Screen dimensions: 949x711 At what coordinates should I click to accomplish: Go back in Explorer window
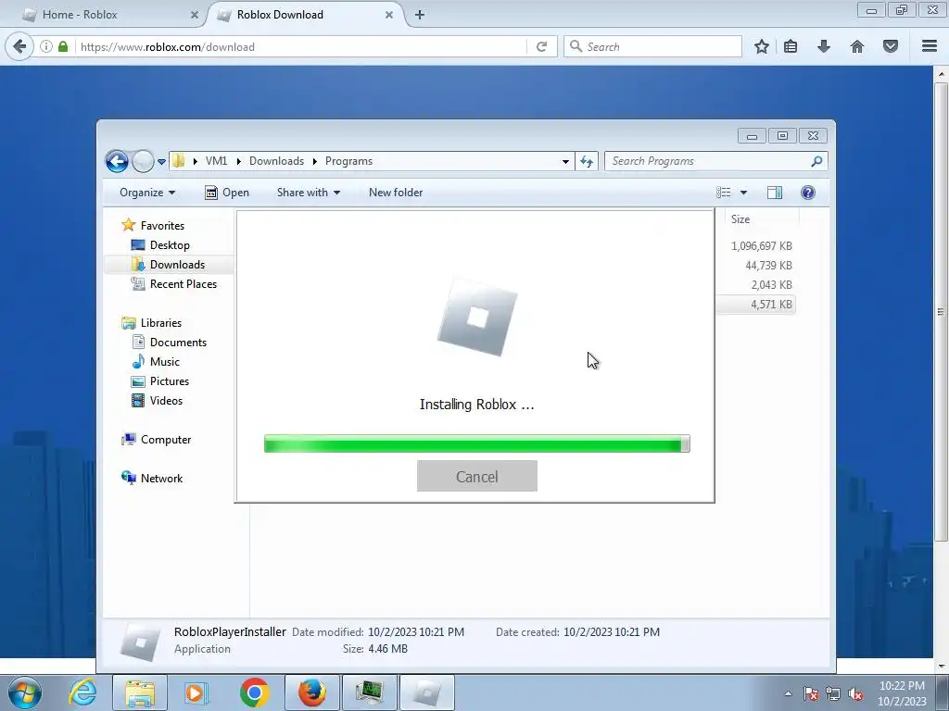coord(117,161)
